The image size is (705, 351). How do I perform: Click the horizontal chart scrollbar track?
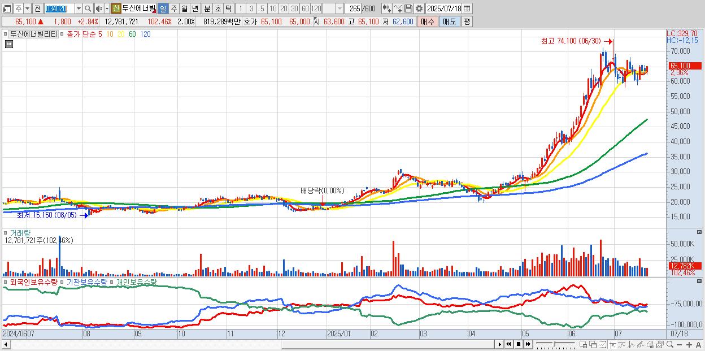(251, 344)
